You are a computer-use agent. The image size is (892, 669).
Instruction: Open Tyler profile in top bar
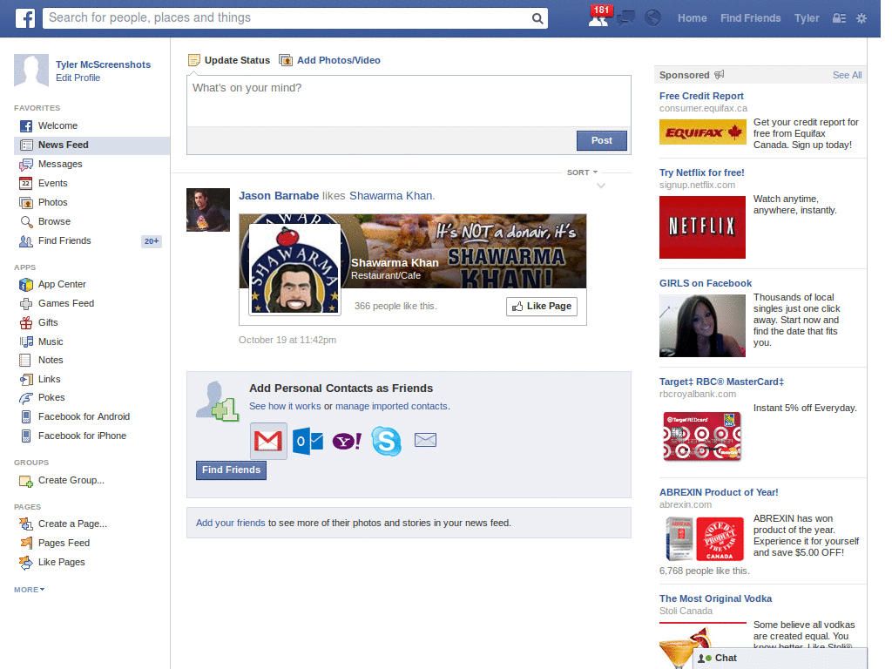(807, 18)
